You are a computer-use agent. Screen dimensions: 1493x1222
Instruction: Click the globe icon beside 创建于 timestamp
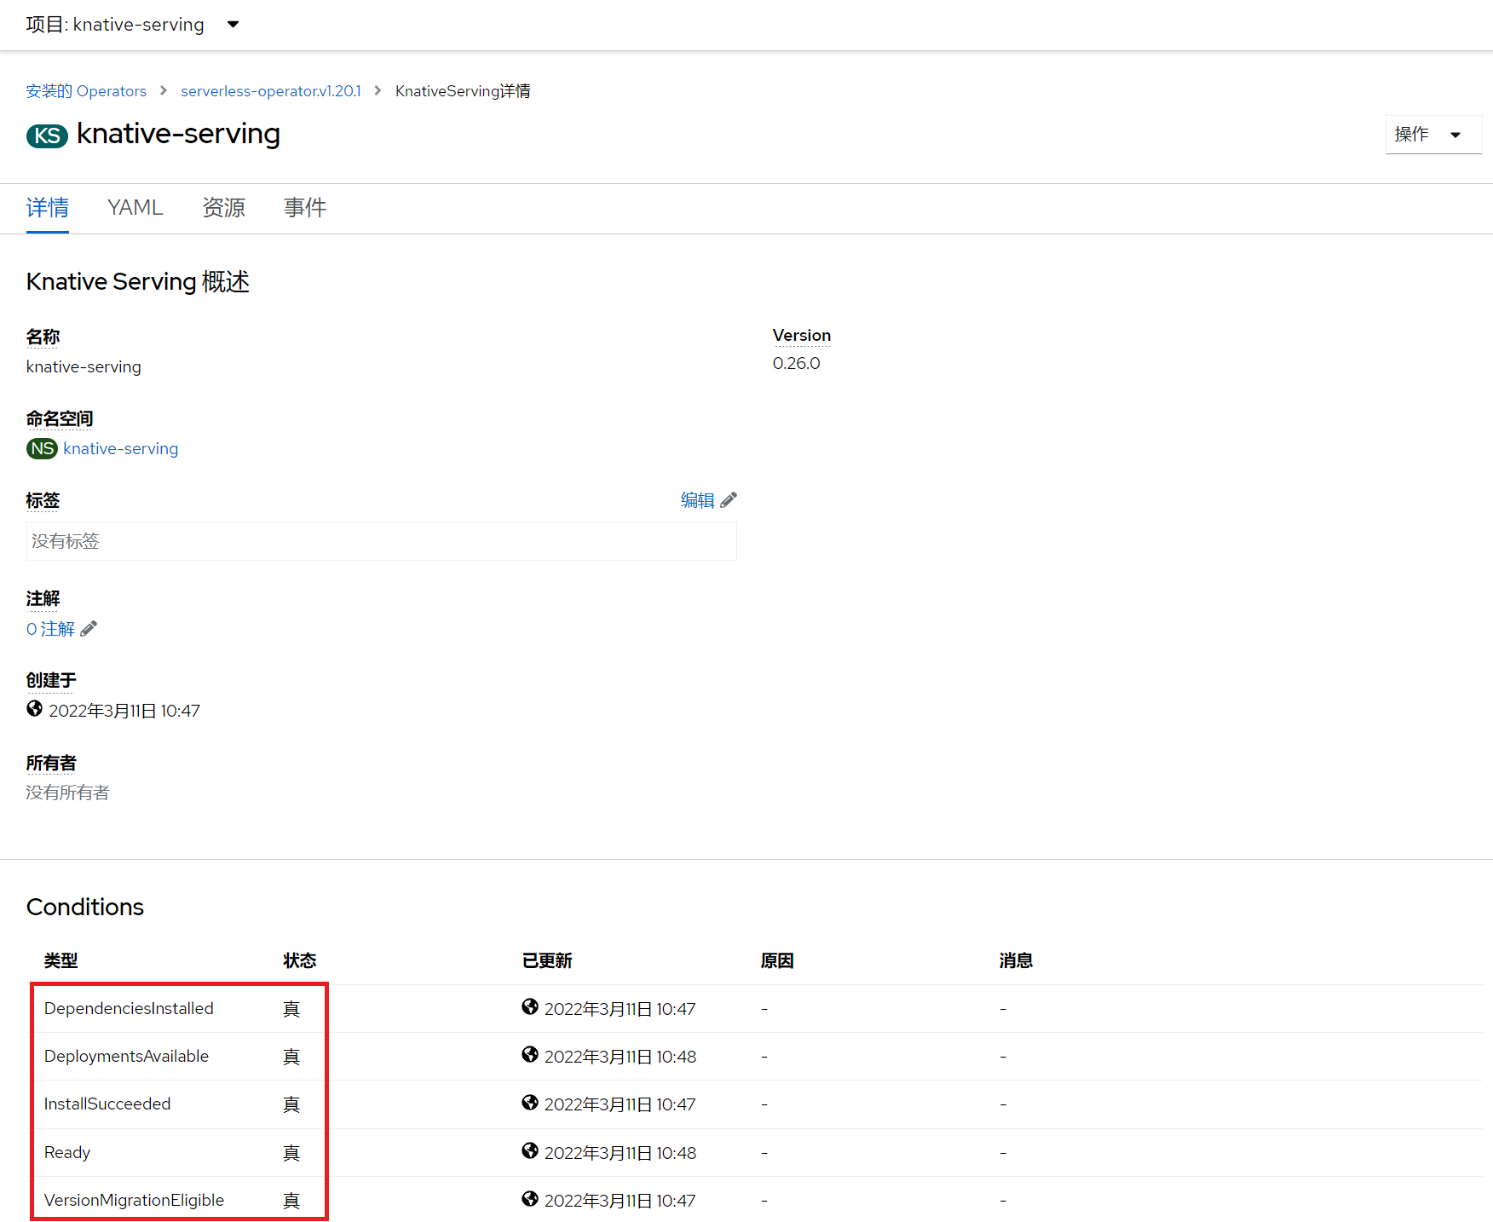35,709
